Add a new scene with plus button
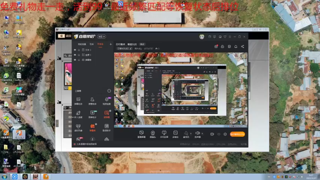 [x=111, y=44]
